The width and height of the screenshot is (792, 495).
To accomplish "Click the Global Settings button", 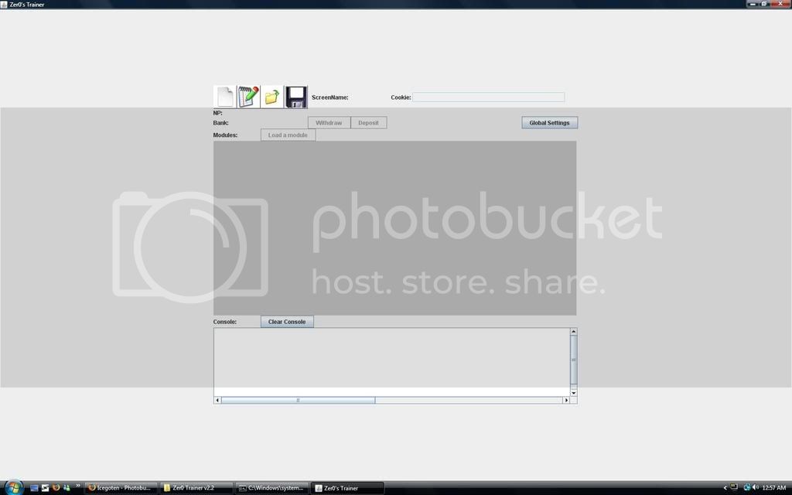I will [x=549, y=123].
